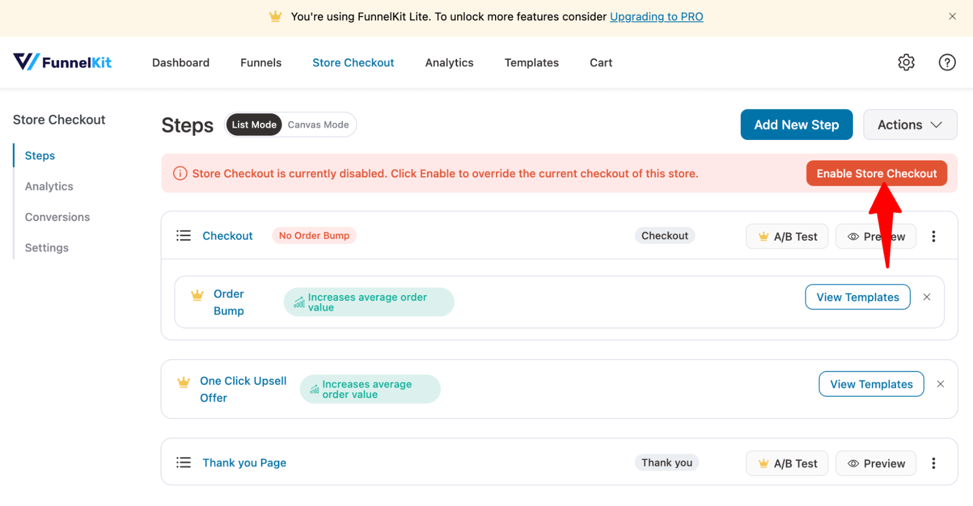Open the Checkout step link
This screenshot has height=506, width=973.
(x=227, y=236)
